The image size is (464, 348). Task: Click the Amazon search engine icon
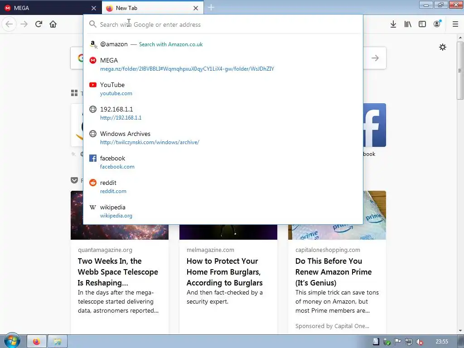click(93, 44)
